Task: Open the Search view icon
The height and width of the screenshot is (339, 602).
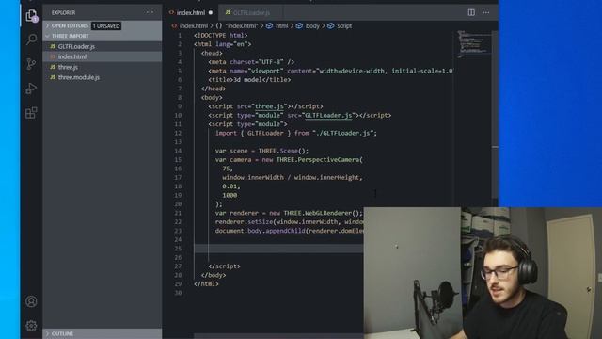Action: (x=31, y=40)
